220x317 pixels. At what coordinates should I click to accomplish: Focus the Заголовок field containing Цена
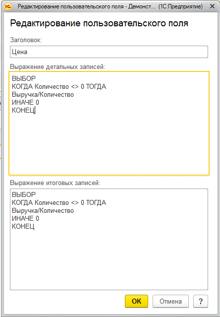109,52
